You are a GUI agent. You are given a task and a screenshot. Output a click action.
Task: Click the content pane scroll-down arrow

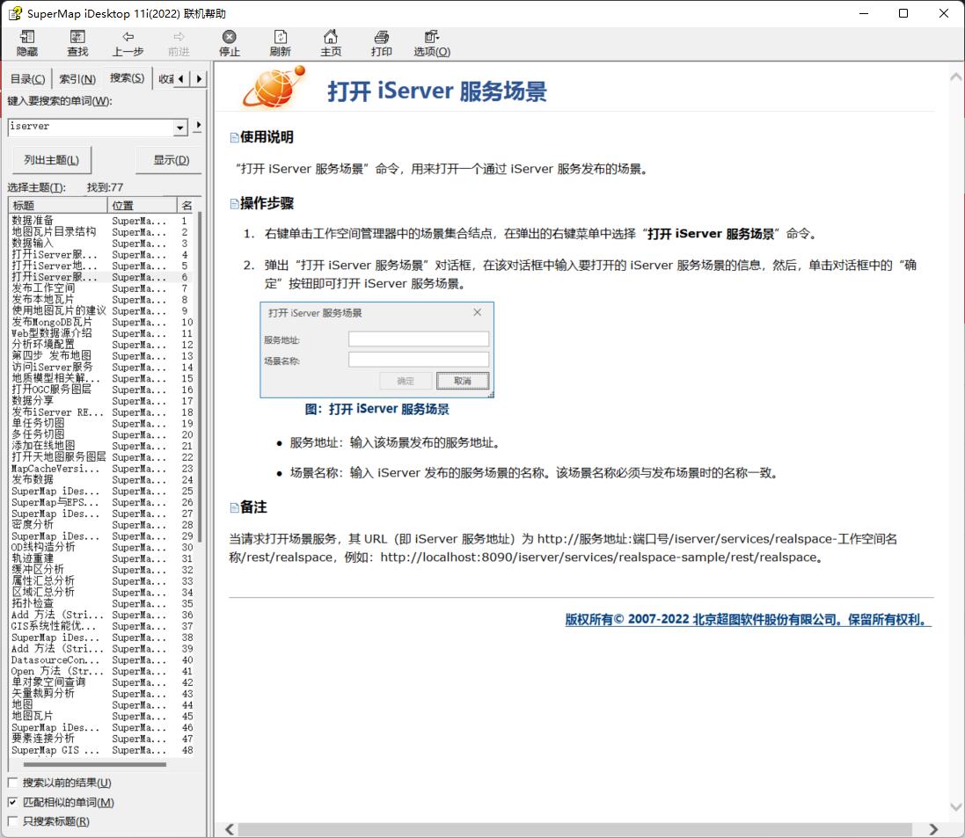[956, 806]
